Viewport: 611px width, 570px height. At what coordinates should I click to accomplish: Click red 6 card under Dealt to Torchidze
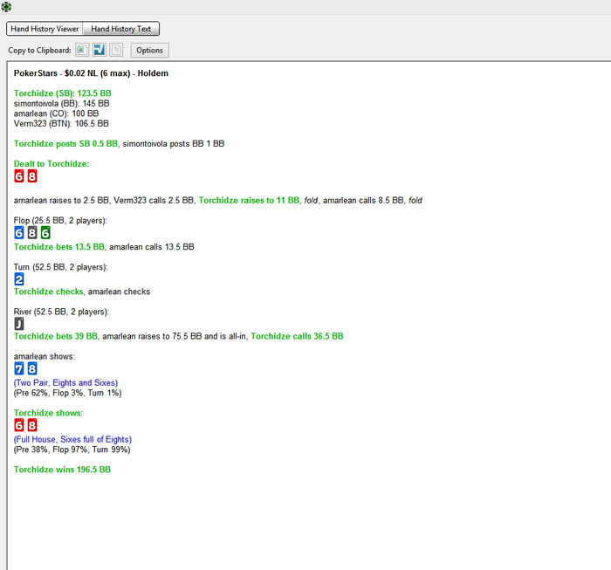tap(18, 176)
